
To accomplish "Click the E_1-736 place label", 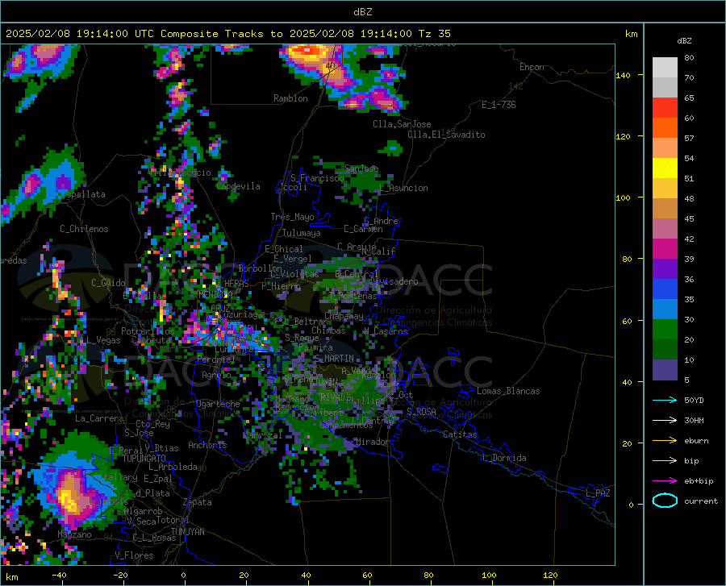I will point(499,105).
